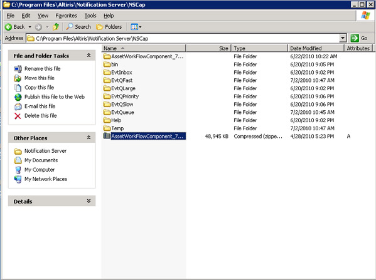Open the Views dropdown button

[136, 27]
